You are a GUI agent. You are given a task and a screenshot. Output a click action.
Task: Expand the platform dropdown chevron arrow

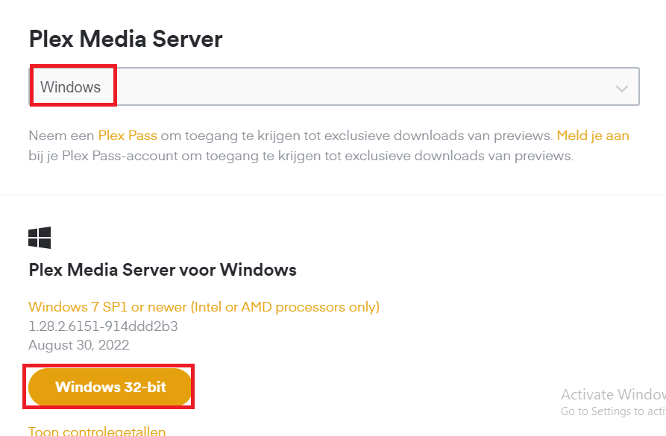click(622, 89)
